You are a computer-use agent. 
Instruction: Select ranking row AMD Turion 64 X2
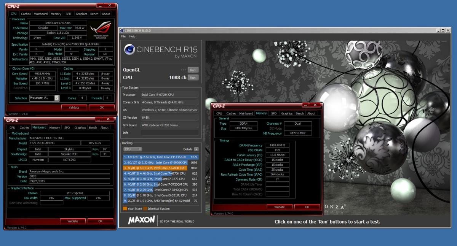click(161, 201)
